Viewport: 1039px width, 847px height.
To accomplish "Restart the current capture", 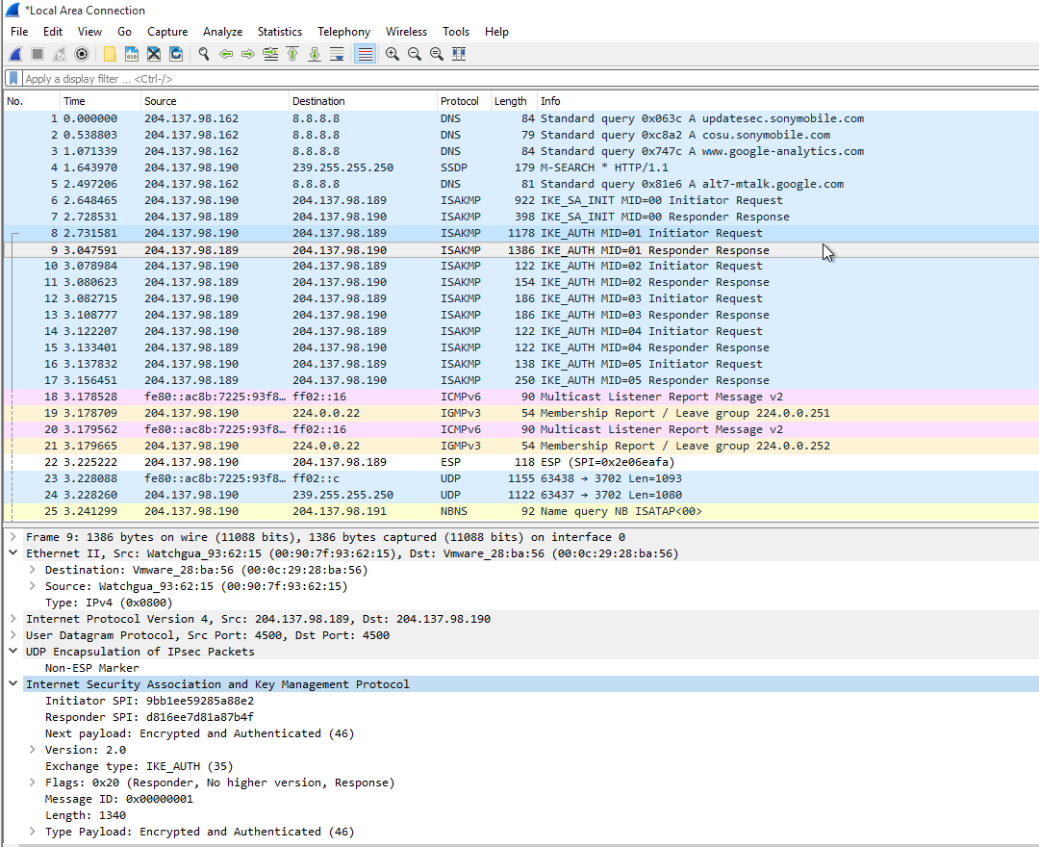I will pyautogui.click(x=58, y=54).
